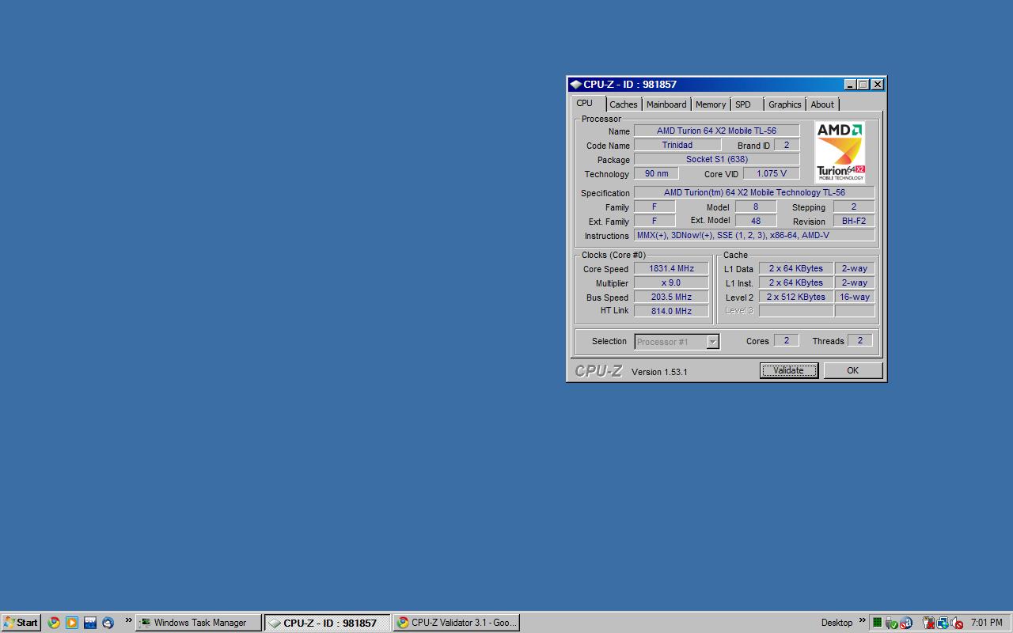Image resolution: width=1013 pixels, height=633 pixels.
Task: Open the network connection tray icon
Action: [x=943, y=623]
